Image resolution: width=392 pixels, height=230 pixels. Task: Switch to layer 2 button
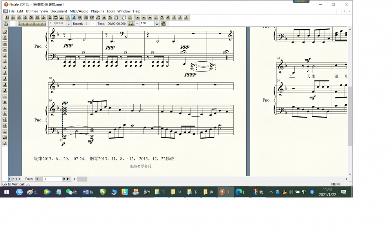point(13,179)
